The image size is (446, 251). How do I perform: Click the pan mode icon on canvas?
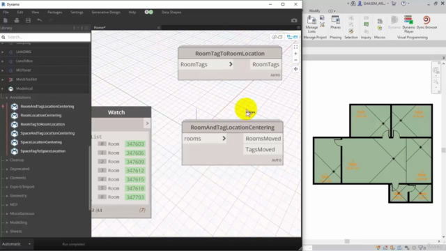(x=295, y=69)
